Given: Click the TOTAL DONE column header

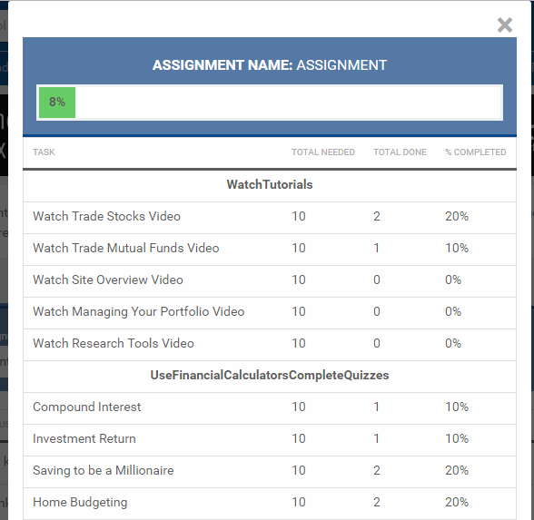Looking at the screenshot, I should tap(400, 152).
